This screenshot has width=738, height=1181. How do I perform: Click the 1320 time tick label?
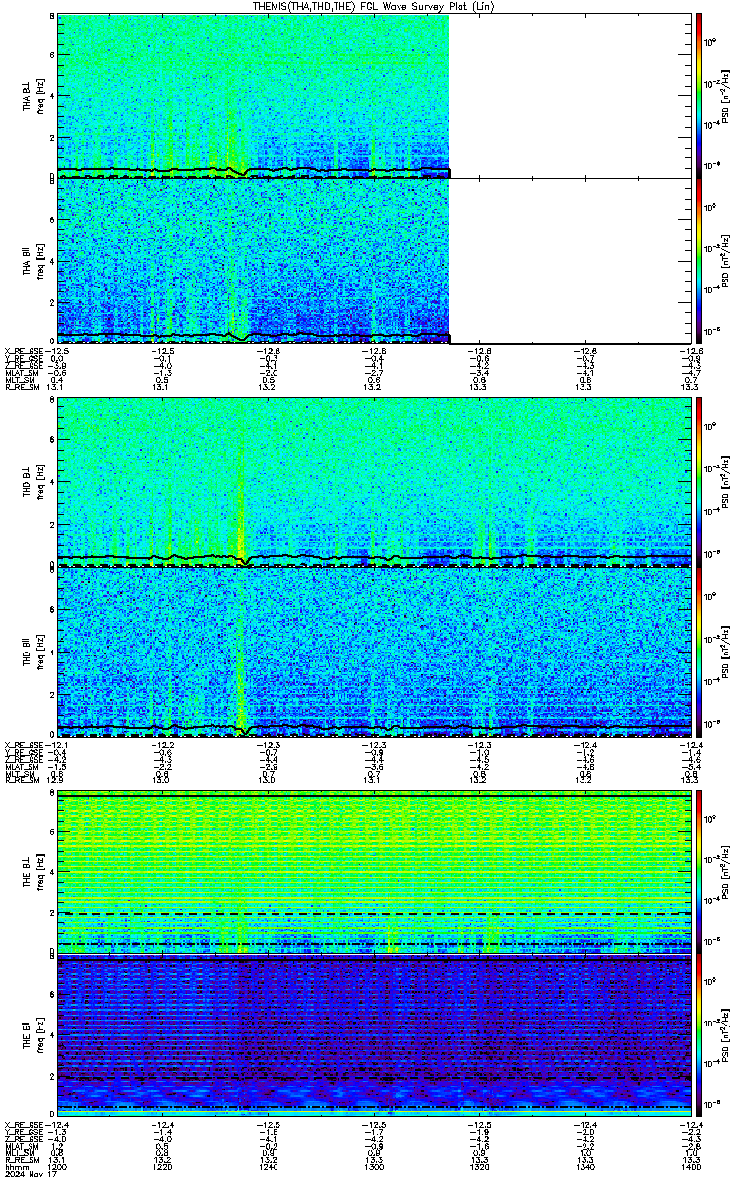coord(479,1167)
